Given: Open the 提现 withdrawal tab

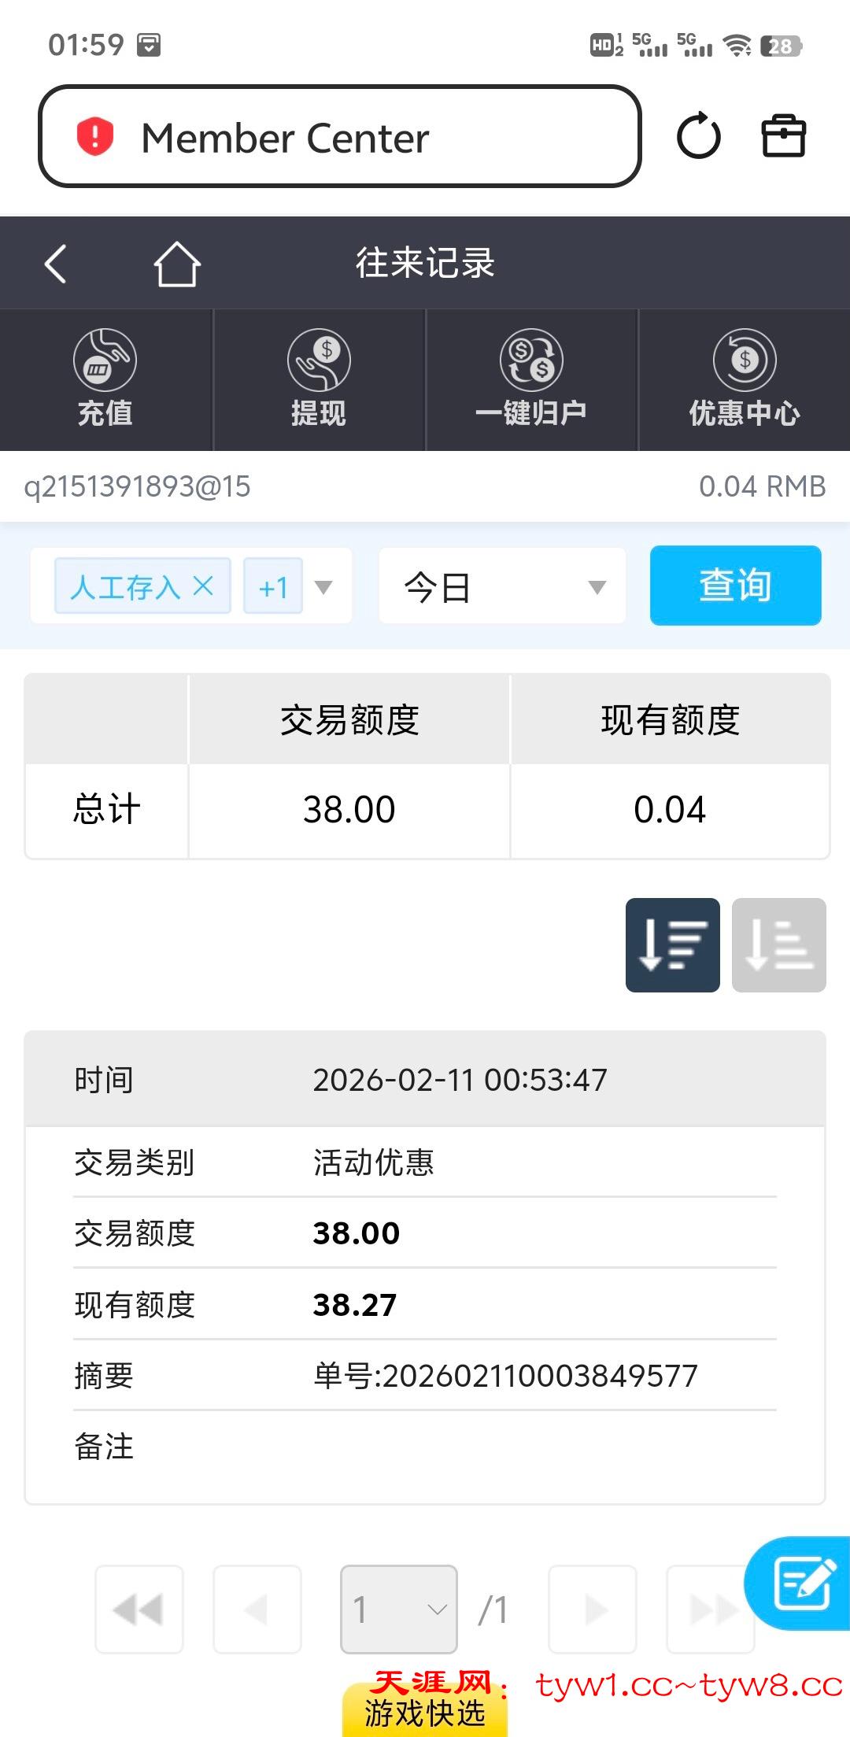Looking at the screenshot, I should [x=319, y=379].
